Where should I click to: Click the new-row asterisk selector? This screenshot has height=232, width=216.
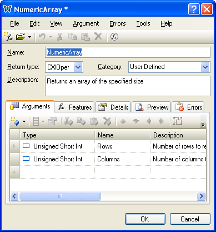15,172
